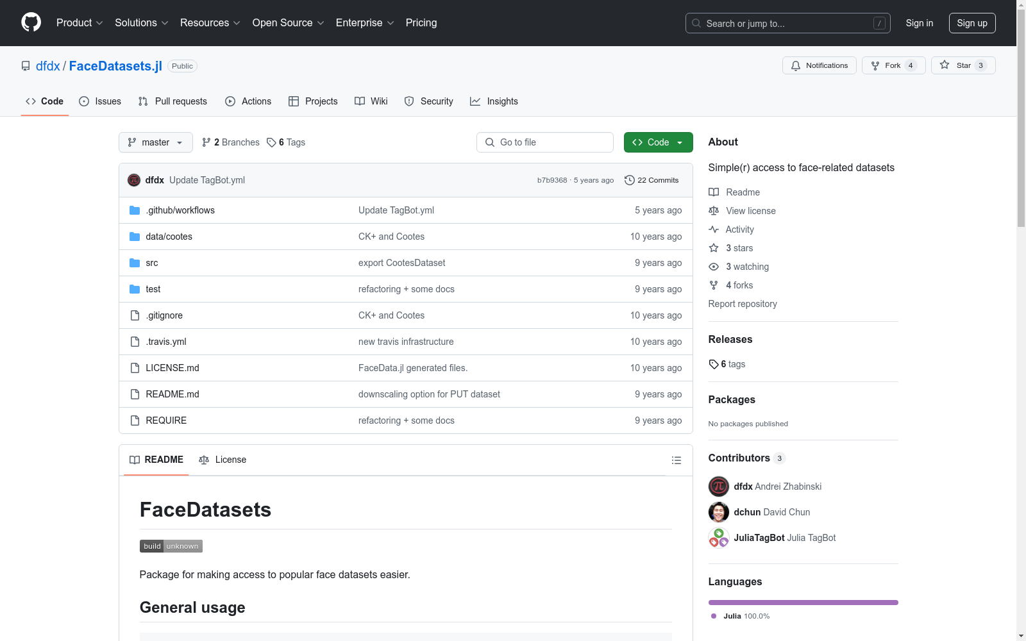The width and height of the screenshot is (1026, 641).
Task: Click the .travis.yml file icon
Action: tap(135, 342)
